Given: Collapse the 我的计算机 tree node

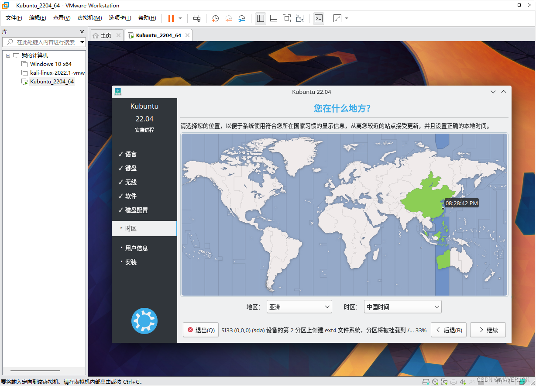Looking at the screenshot, I should pos(8,55).
